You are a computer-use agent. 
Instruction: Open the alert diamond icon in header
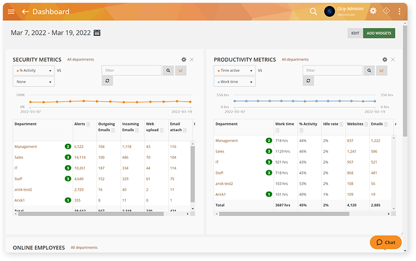386,11
